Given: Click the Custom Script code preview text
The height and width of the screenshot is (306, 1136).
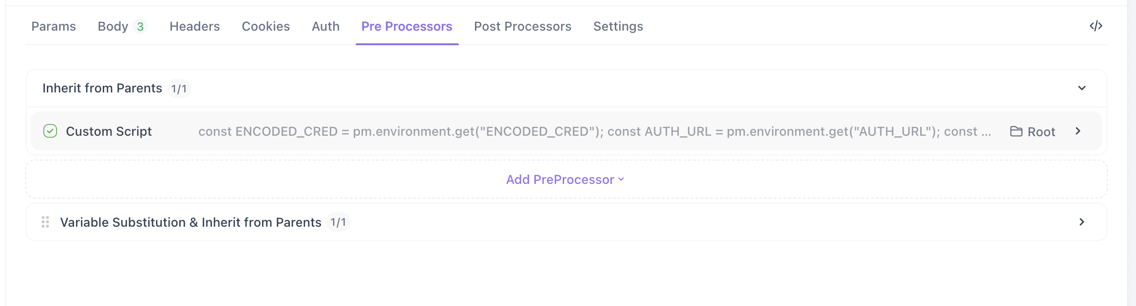Looking at the screenshot, I should tap(594, 131).
